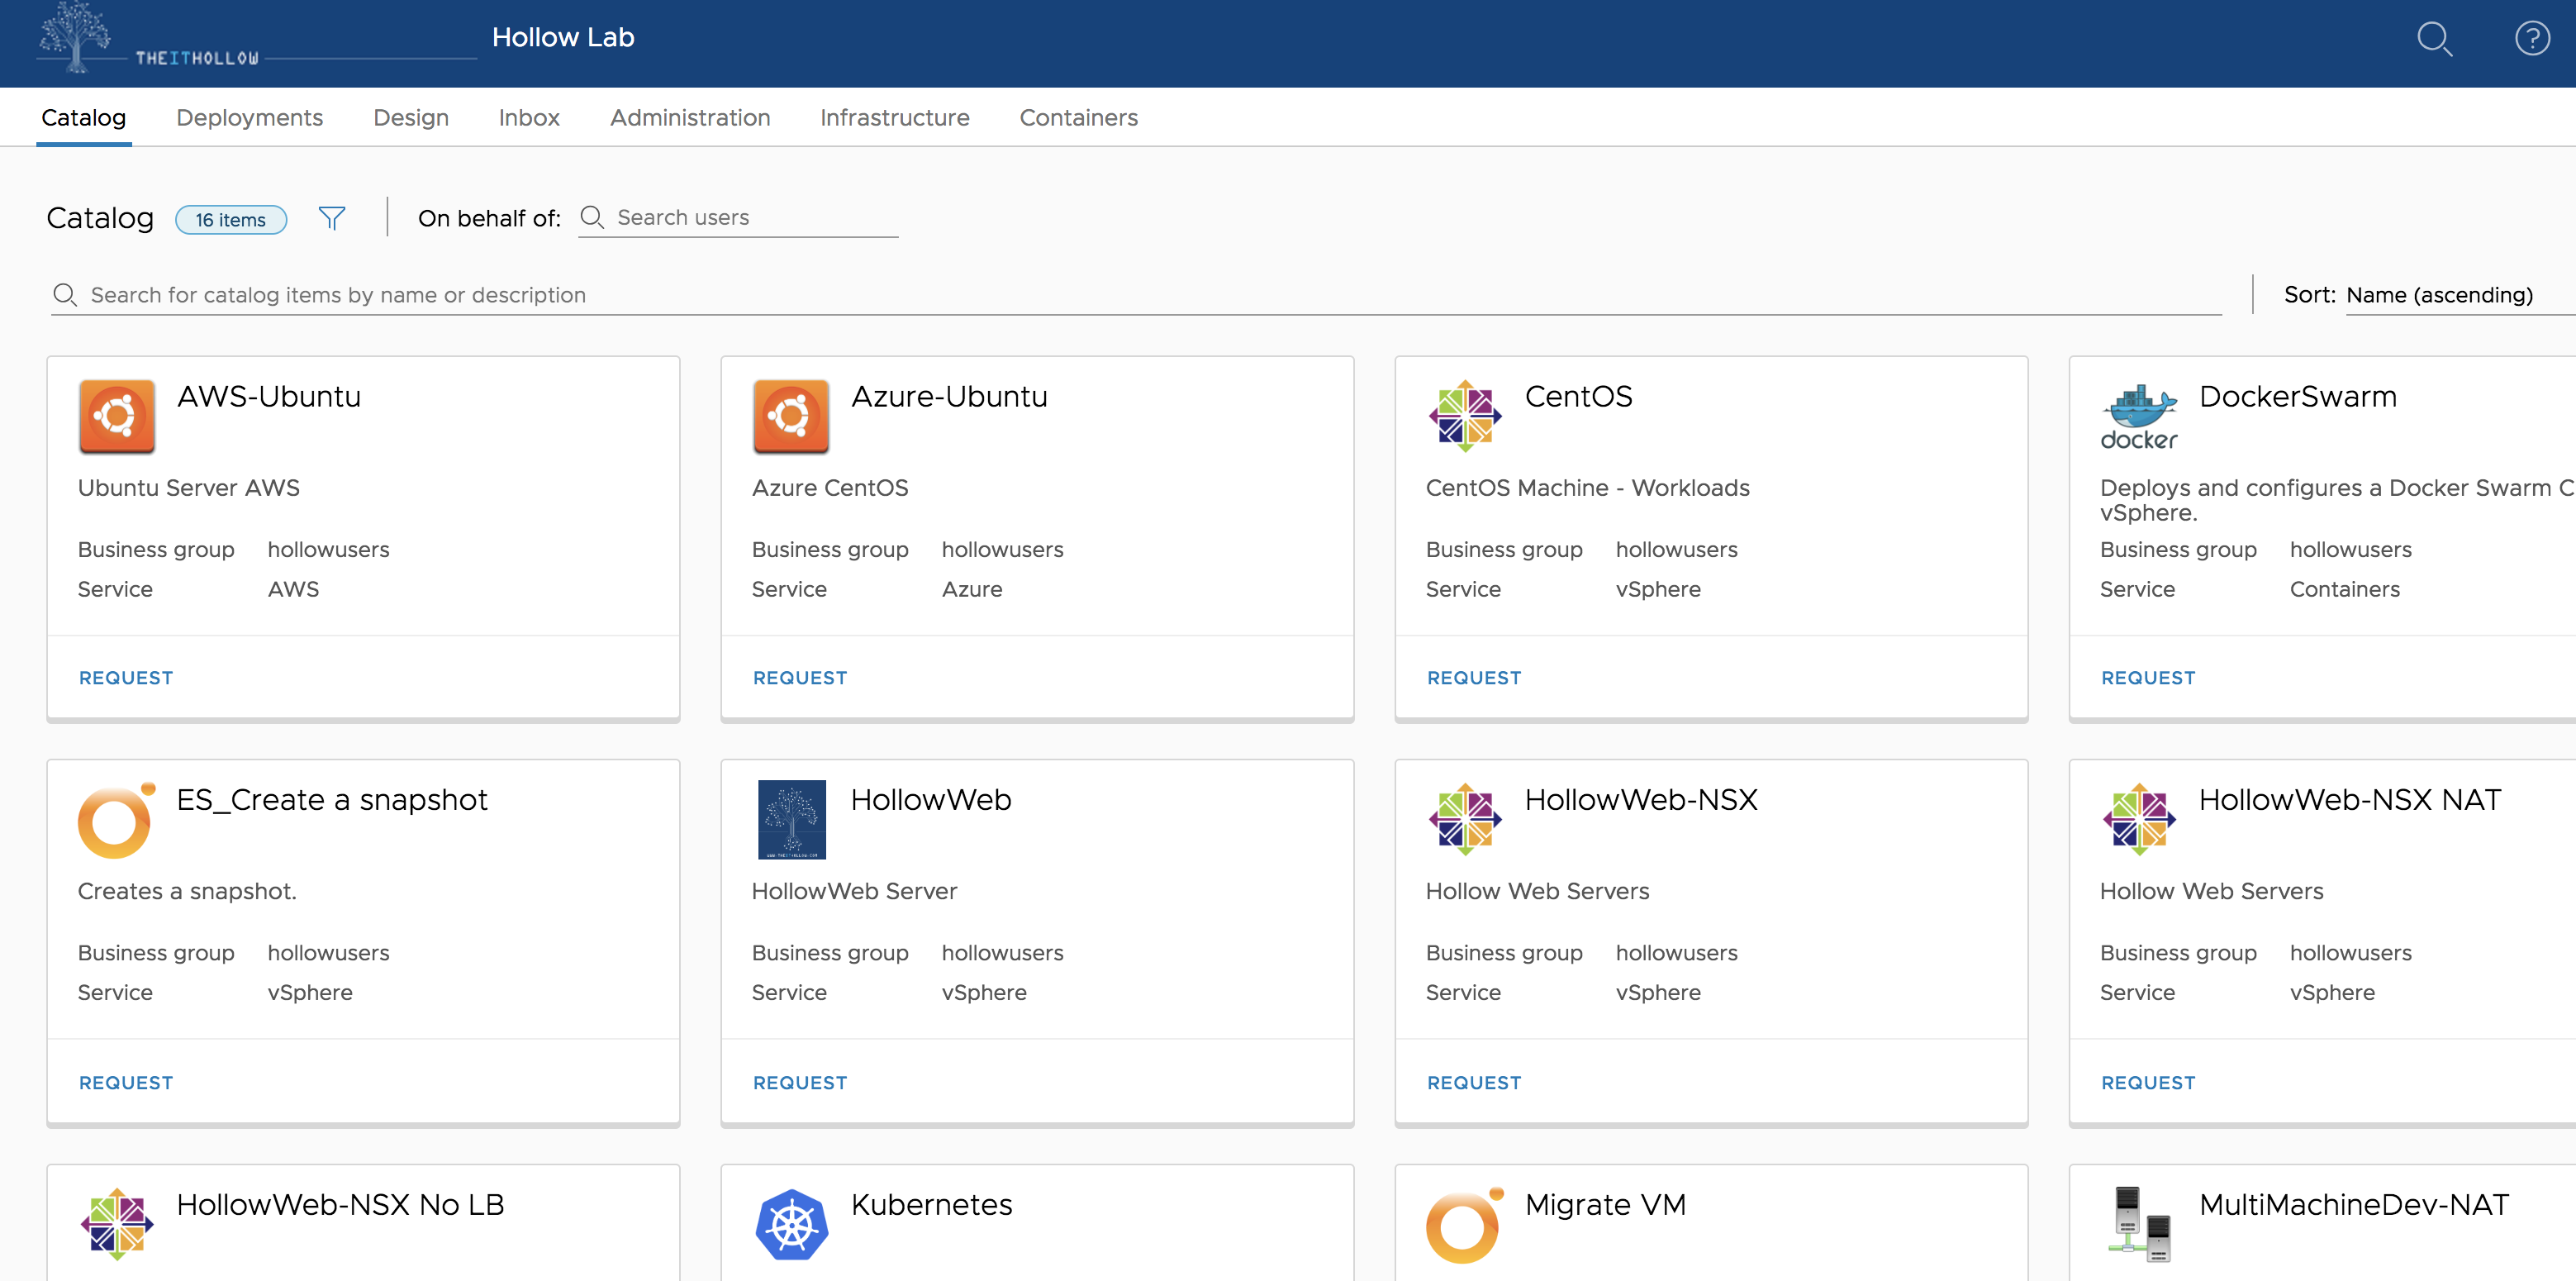The width and height of the screenshot is (2576, 1281).
Task: Open the Infrastructure tab
Action: (894, 118)
